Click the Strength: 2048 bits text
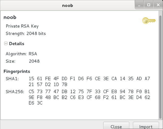Image resolution: width=163 pixels, height=129 pixels. tap(26, 34)
